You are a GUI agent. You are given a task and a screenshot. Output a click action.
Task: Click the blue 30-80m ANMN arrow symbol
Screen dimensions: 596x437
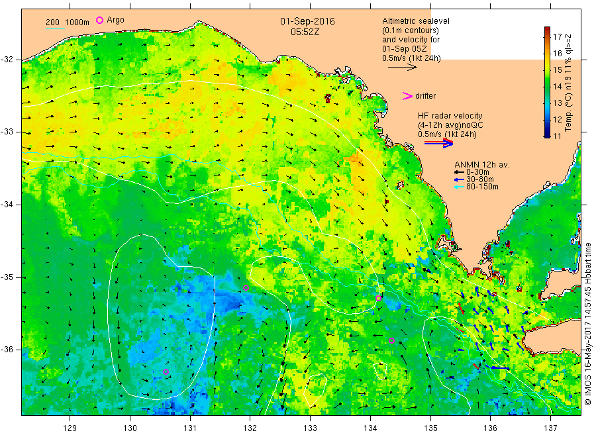pyautogui.click(x=459, y=179)
